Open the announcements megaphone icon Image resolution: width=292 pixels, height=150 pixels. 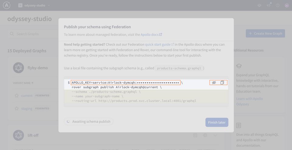pyautogui.click(x=269, y=5)
